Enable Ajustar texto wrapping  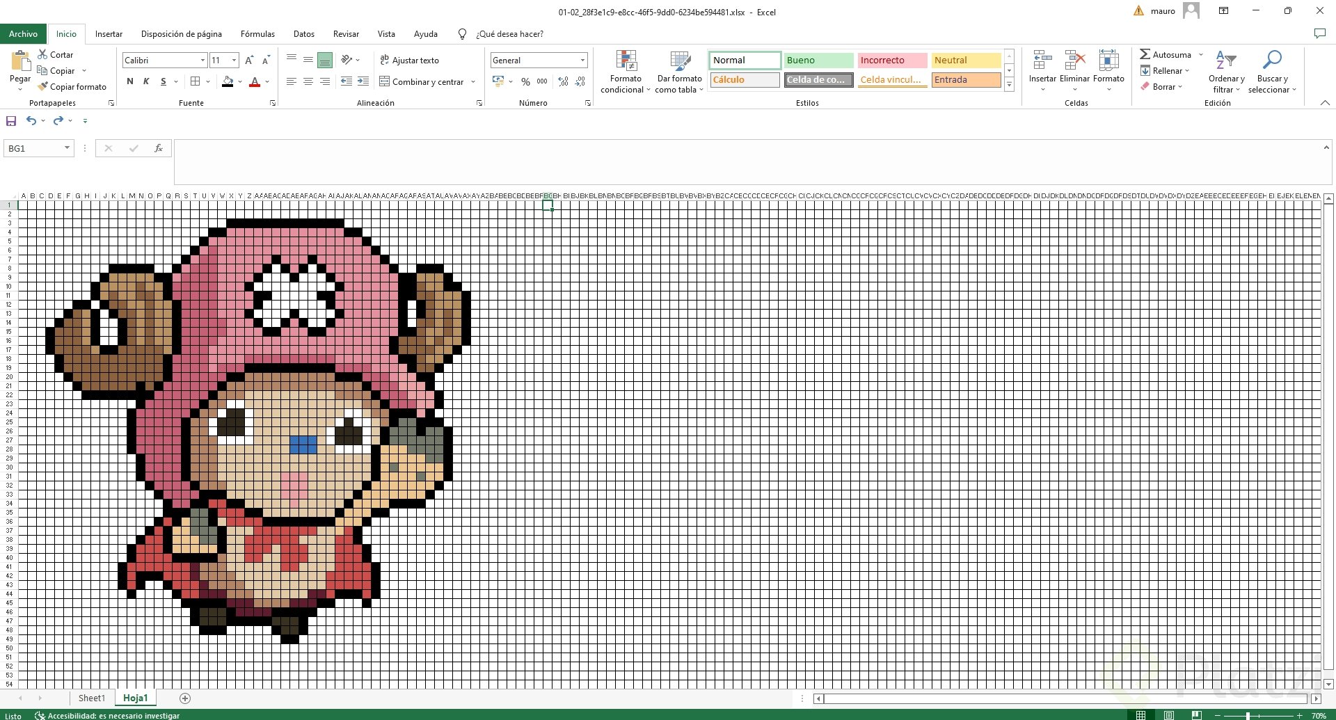[409, 61]
